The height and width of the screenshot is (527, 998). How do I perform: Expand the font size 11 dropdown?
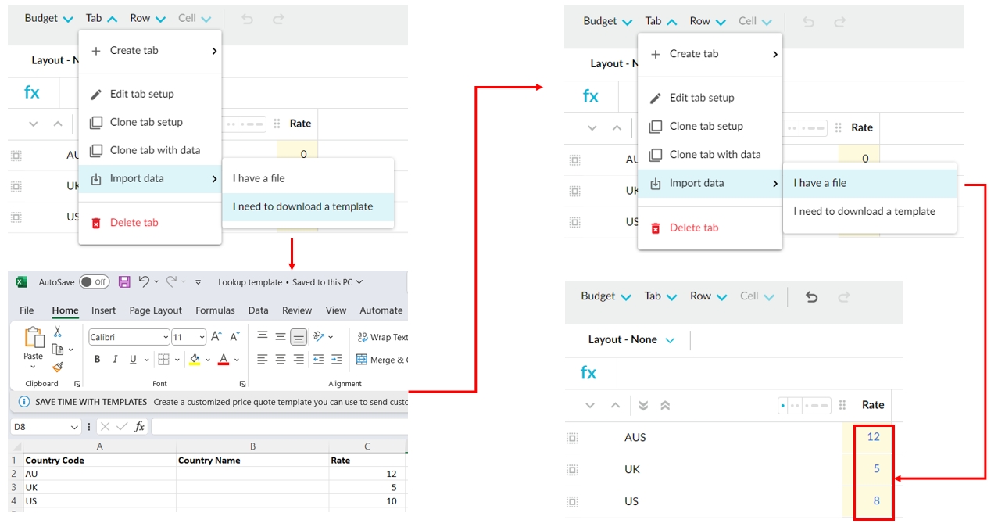tap(202, 338)
